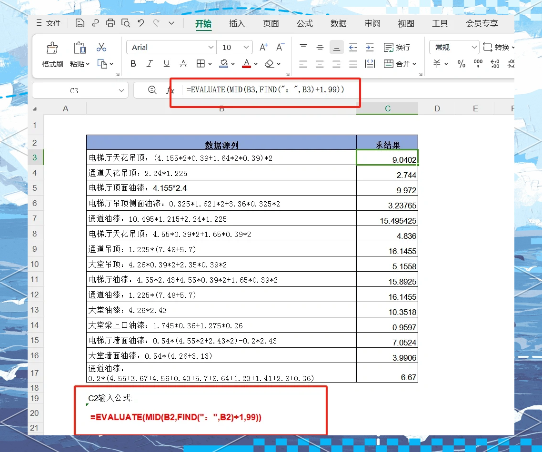Click the 粘贴 paste icon
542x452 pixels.
tap(80, 48)
